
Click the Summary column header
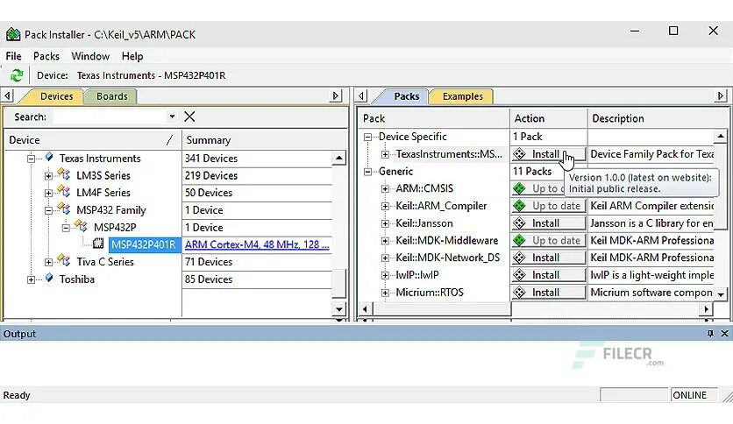tap(257, 140)
